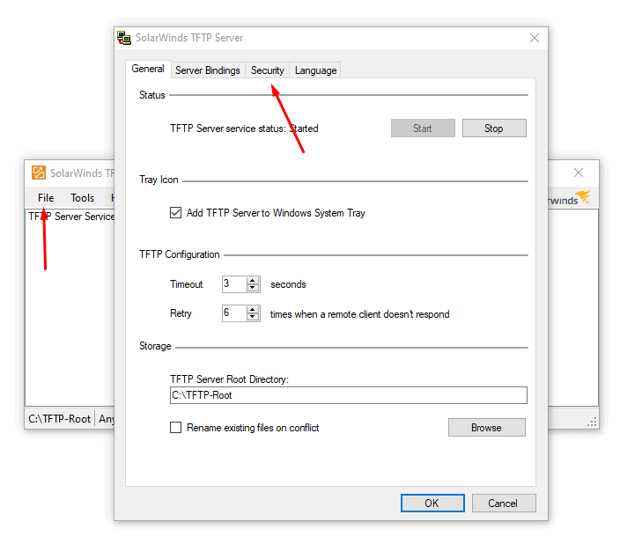The height and width of the screenshot is (544, 620).
Task: Click the TFTP Server Root Directory text field
Action: click(x=349, y=395)
